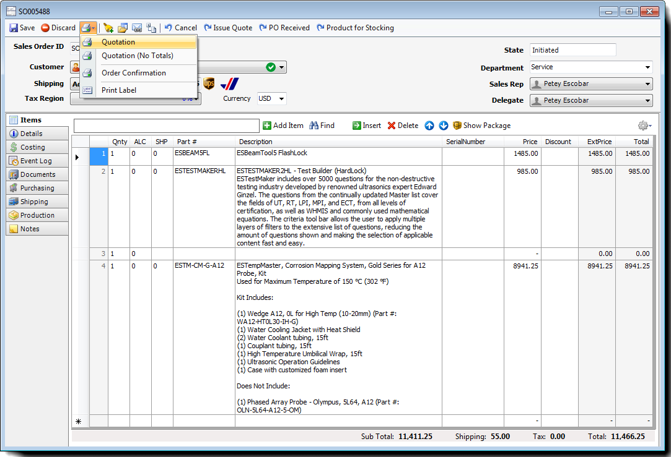Open the Tax Region dropdown

click(196, 99)
